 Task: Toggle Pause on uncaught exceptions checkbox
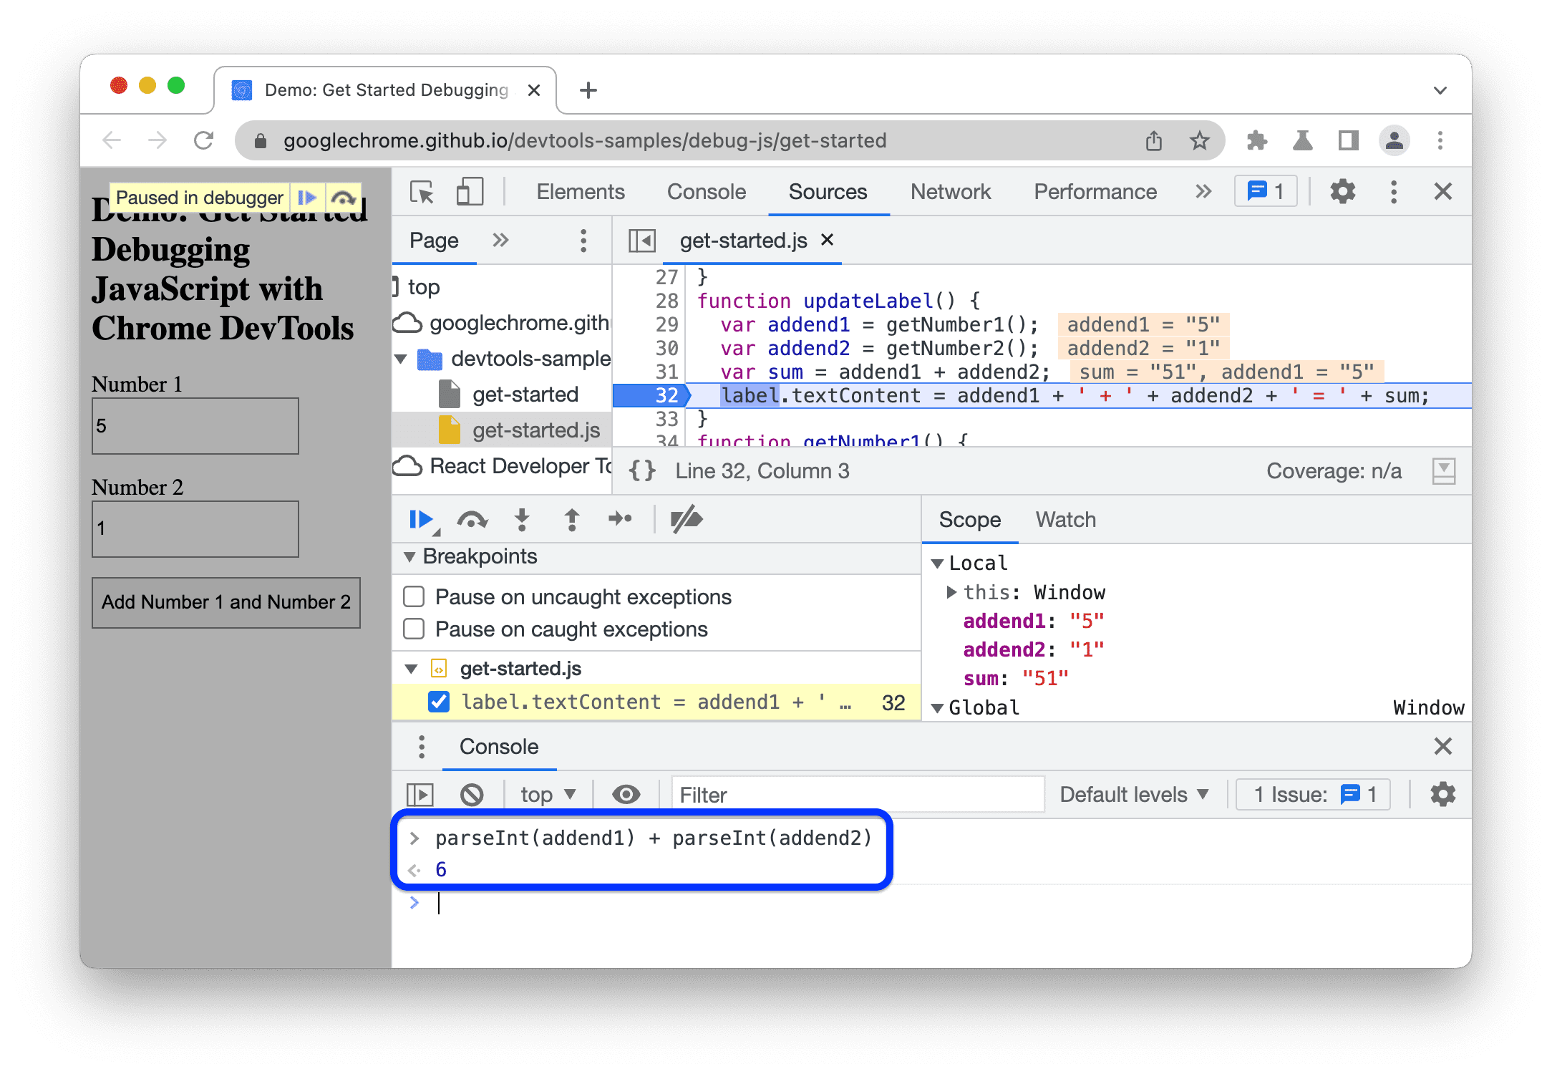point(414,598)
